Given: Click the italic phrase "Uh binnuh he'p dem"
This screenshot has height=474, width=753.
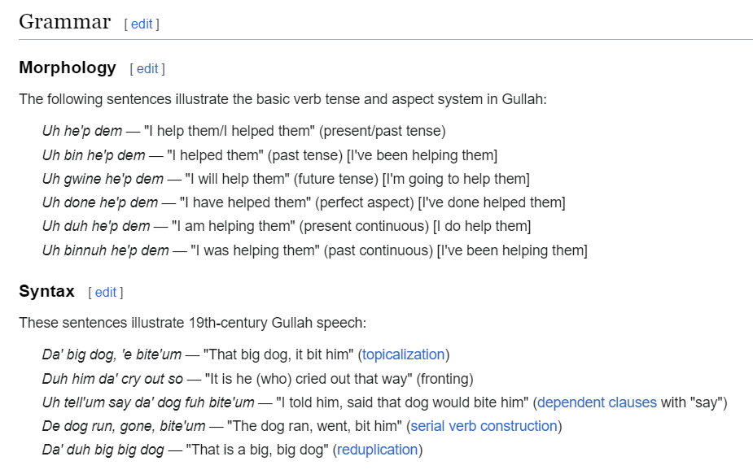Looking at the screenshot, I should [x=106, y=250].
